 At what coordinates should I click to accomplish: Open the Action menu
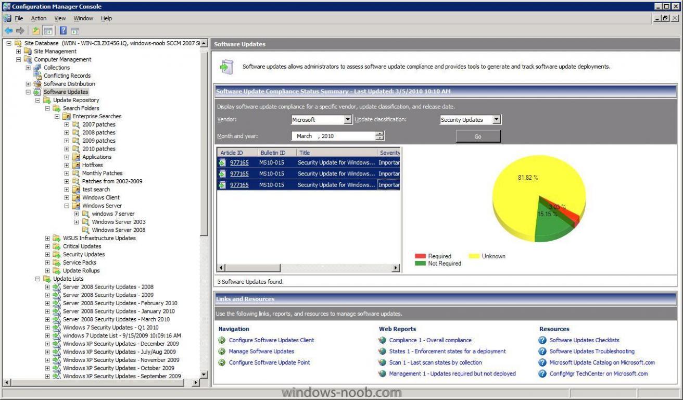click(x=39, y=18)
